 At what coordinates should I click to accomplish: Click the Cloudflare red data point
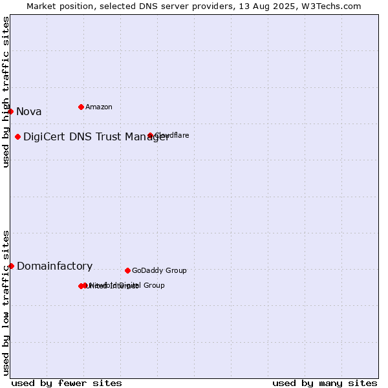pos(150,135)
